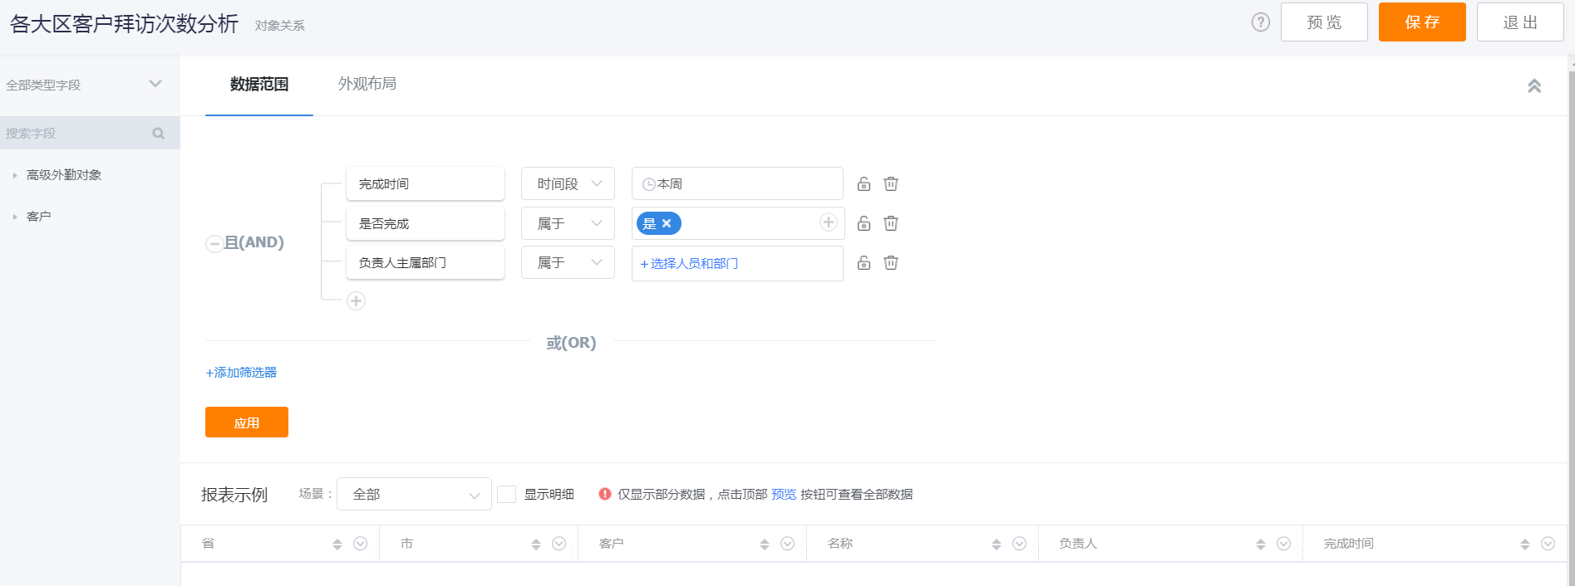
Task: Delete the 负责人主属部门 filter row
Action: pyautogui.click(x=890, y=263)
